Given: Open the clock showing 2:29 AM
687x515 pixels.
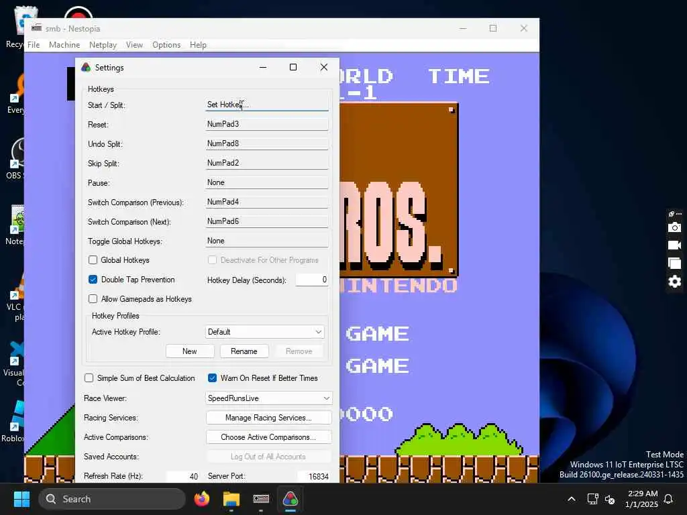Looking at the screenshot, I should click(641, 499).
